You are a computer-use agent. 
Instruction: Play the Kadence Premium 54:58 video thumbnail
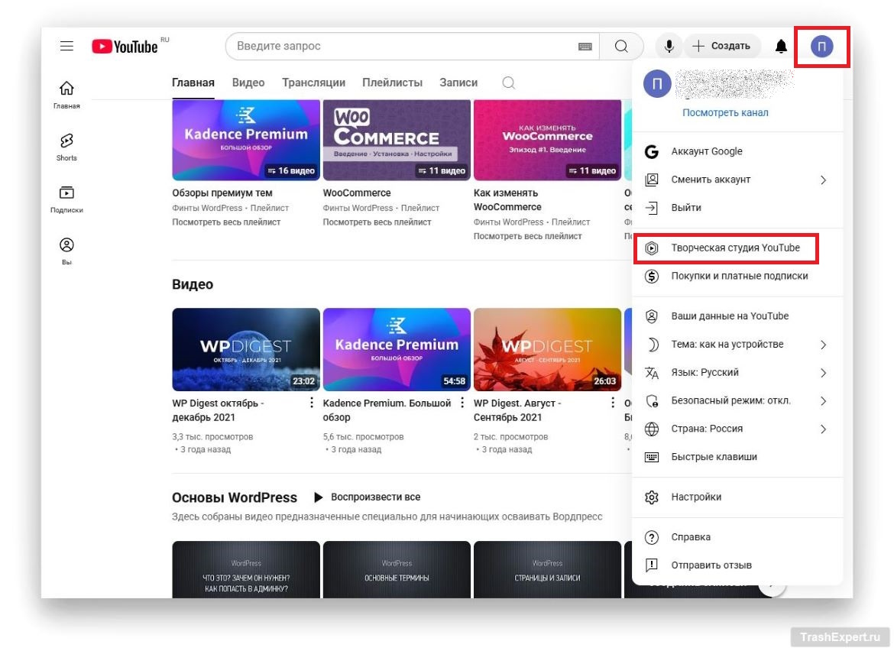(x=397, y=349)
